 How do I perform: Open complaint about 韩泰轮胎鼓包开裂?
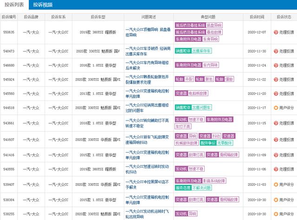coord(147,80)
